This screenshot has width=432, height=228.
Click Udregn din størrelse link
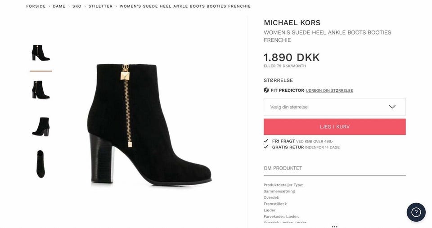[x=329, y=90]
